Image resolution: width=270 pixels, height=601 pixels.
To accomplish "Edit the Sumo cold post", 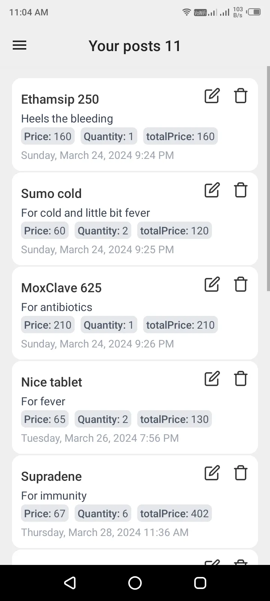I will click(x=212, y=190).
